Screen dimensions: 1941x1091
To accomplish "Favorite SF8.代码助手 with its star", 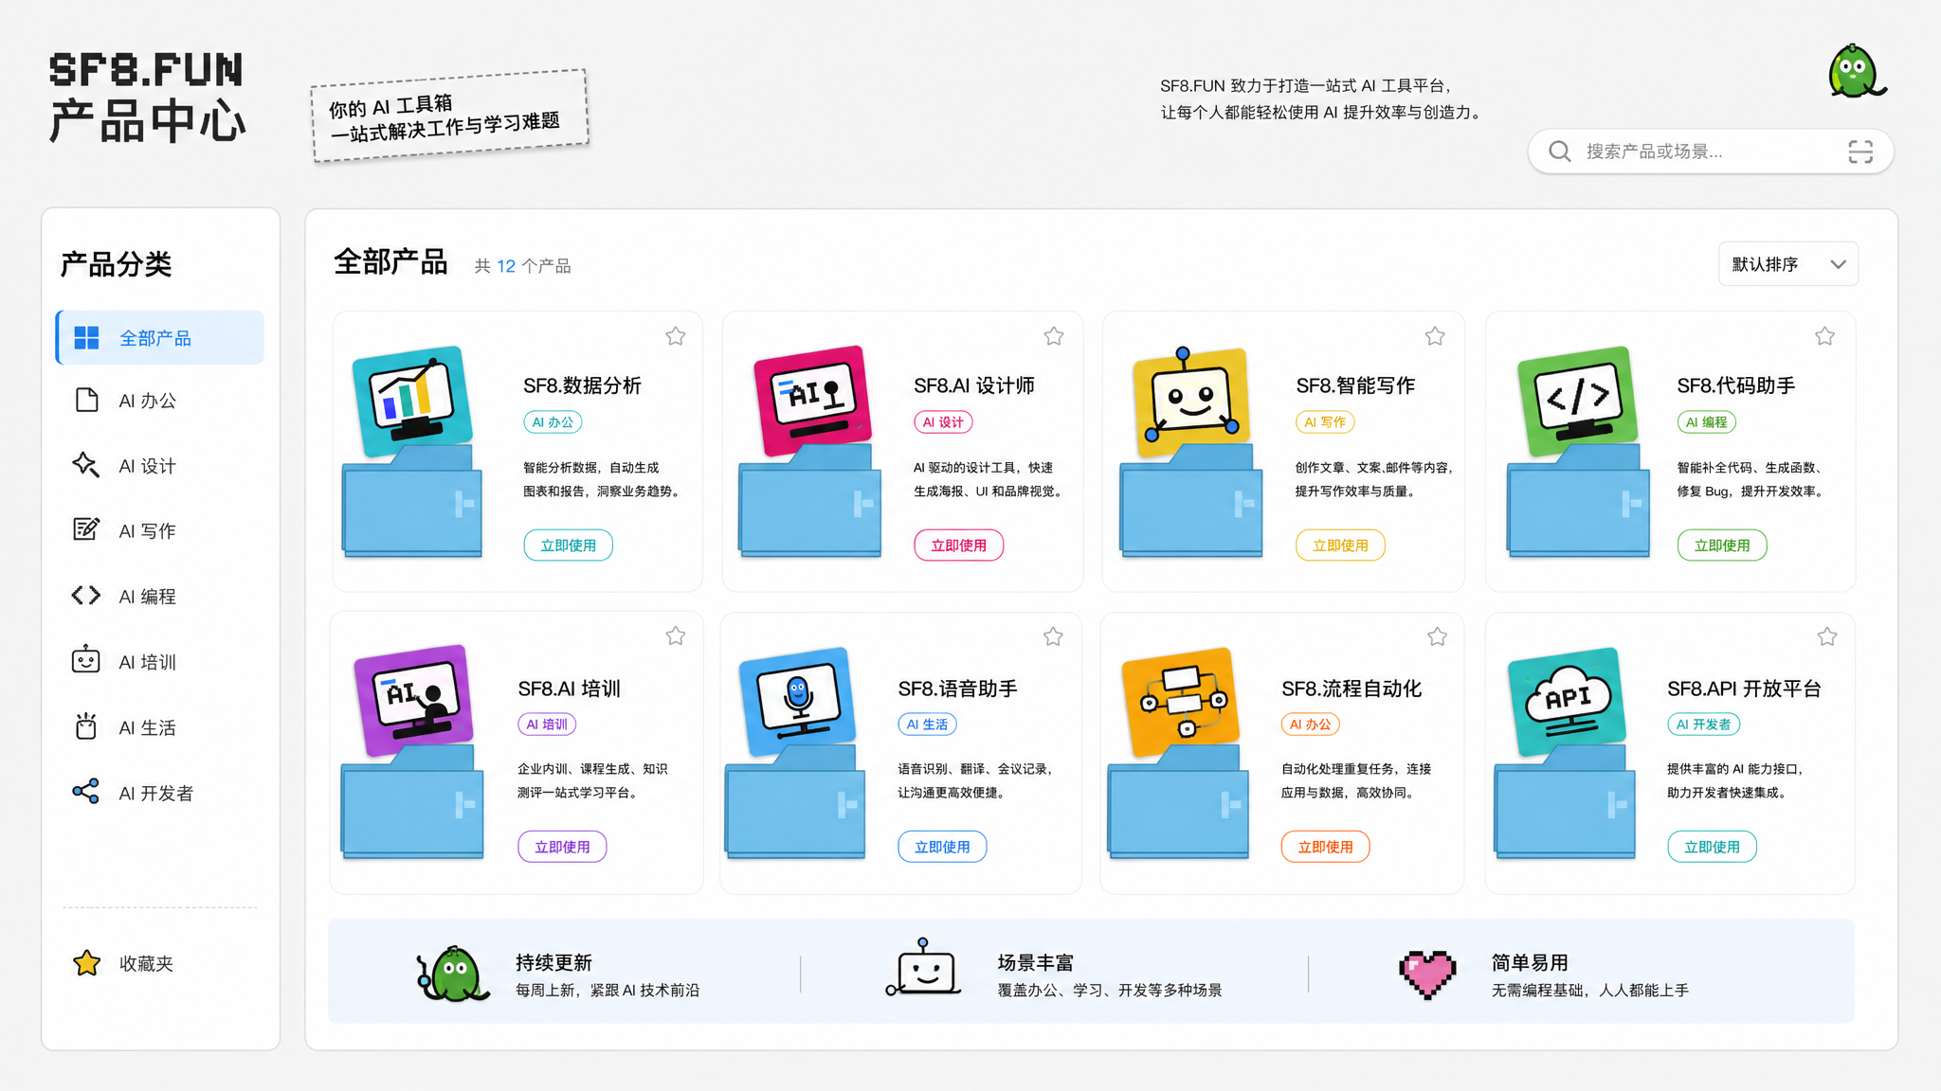I will [x=1824, y=336].
